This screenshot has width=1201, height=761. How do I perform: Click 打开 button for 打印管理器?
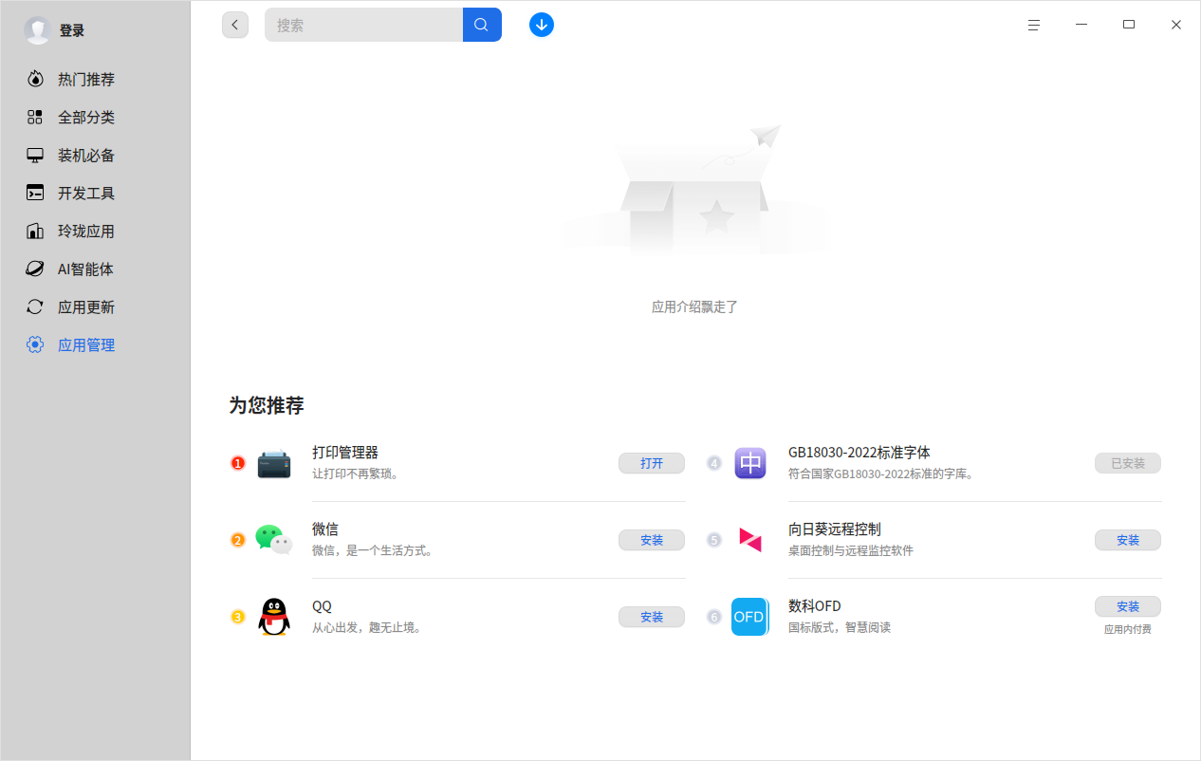[652, 463]
